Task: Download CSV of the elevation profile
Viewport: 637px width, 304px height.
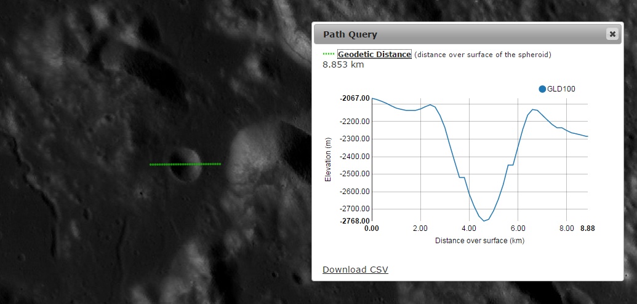Action: [x=355, y=270]
